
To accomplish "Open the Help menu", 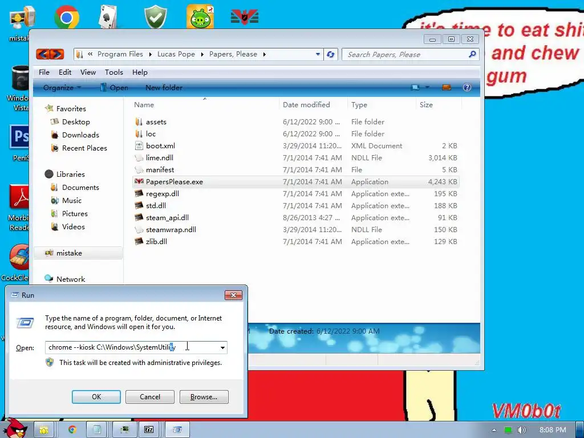I will (140, 72).
